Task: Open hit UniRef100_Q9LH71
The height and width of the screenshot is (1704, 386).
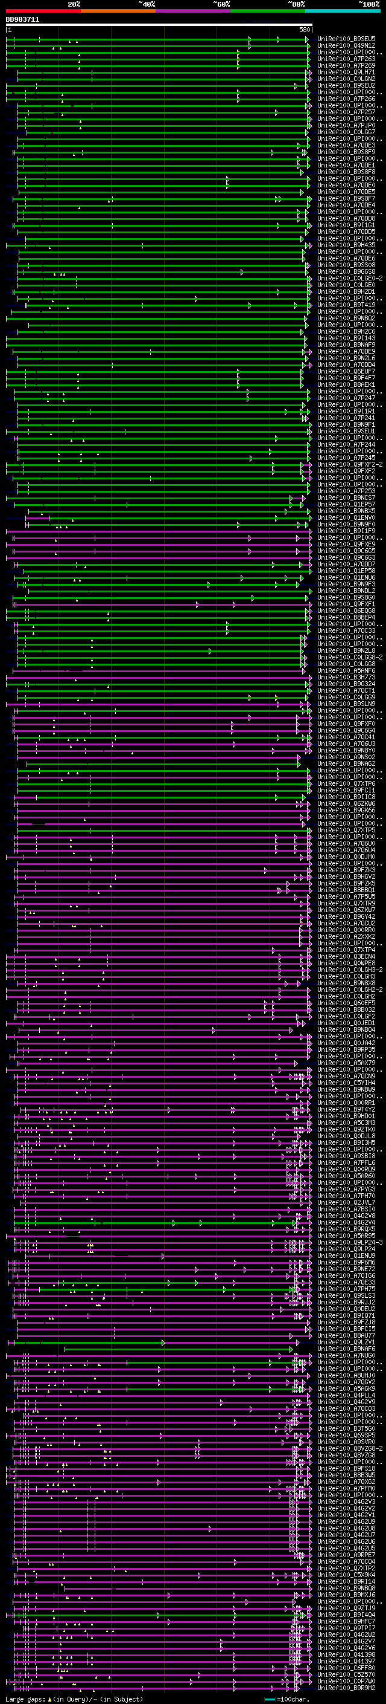Action: (x=346, y=72)
